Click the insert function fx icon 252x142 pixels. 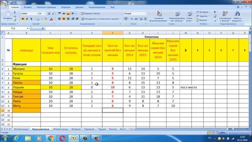pyautogui.click(x=43, y=28)
